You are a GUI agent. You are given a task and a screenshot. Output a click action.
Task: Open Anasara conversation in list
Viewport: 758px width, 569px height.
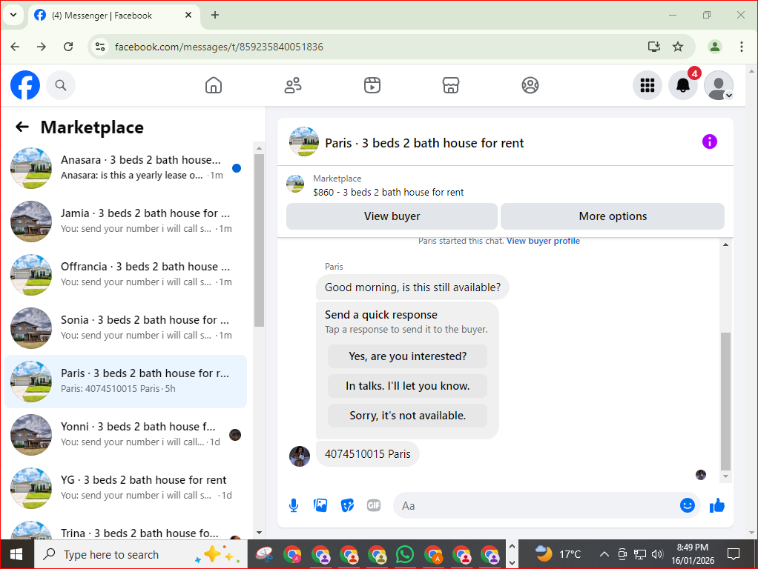(125, 167)
